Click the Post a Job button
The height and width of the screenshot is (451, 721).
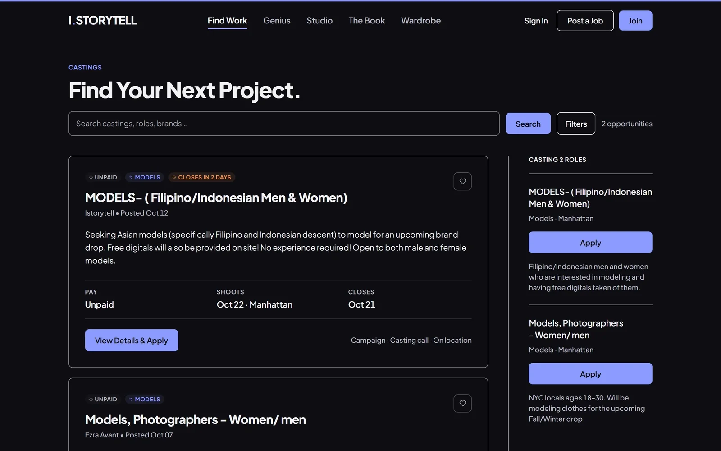coord(585,21)
